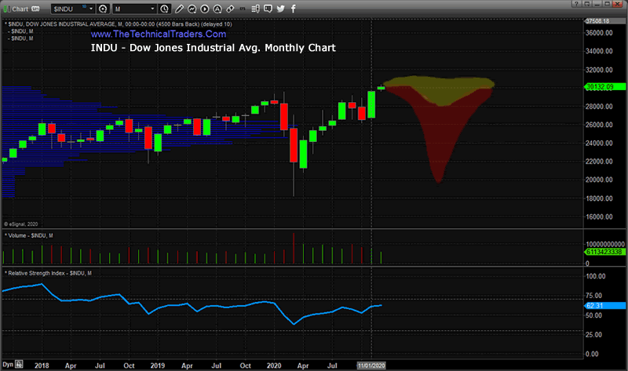Click the small EPS toolbar icon
This screenshot has height=371, width=628.
tap(243, 9)
